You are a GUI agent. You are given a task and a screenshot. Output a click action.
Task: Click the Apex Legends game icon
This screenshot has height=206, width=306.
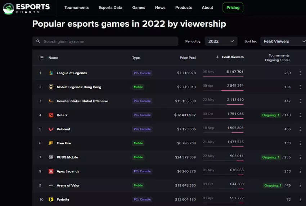click(x=51, y=171)
